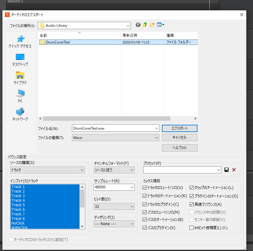The image size is (253, 251).
Task: Click the 2020/01/05 11:23 date cell
Action: [136, 42]
